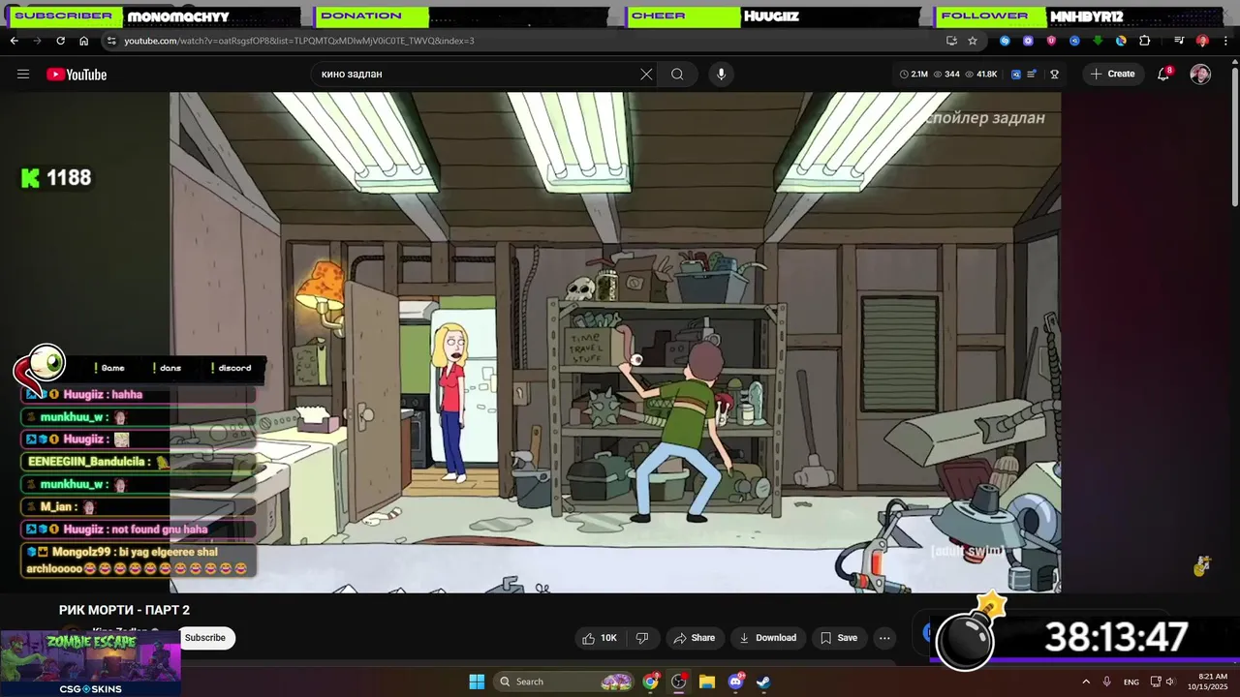
Task: Open the YouTube hamburger guide menu
Action: [23, 75]
